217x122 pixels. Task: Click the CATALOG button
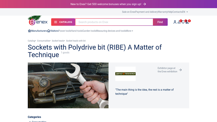(63, 22)
